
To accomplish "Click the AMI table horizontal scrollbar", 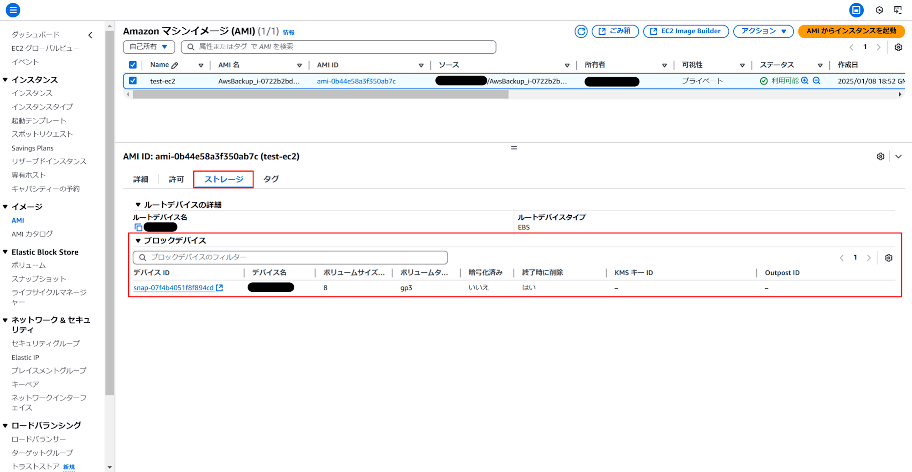I will tap(321, 94).
